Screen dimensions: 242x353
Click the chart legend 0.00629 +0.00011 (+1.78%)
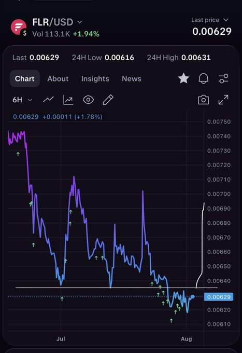pos(58,117)
